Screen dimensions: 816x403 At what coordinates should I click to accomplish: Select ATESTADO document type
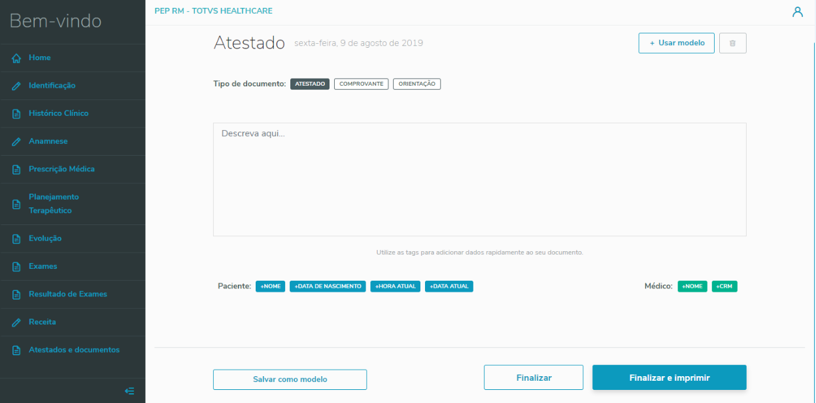[x=310, y=84]
